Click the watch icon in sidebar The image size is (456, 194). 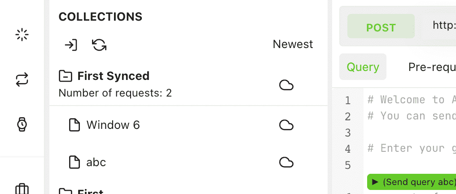tap(22, 124)
